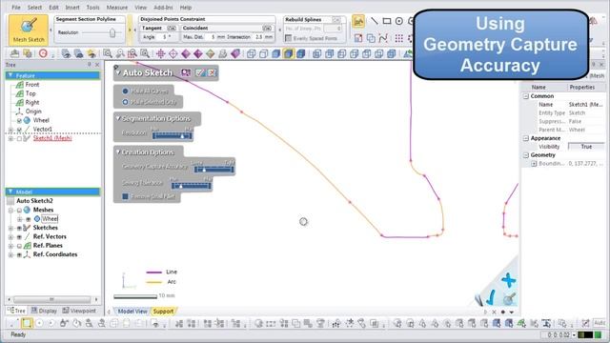Open the Add-Ins menu
The image size is (610, 343).
tap(163, 8)
